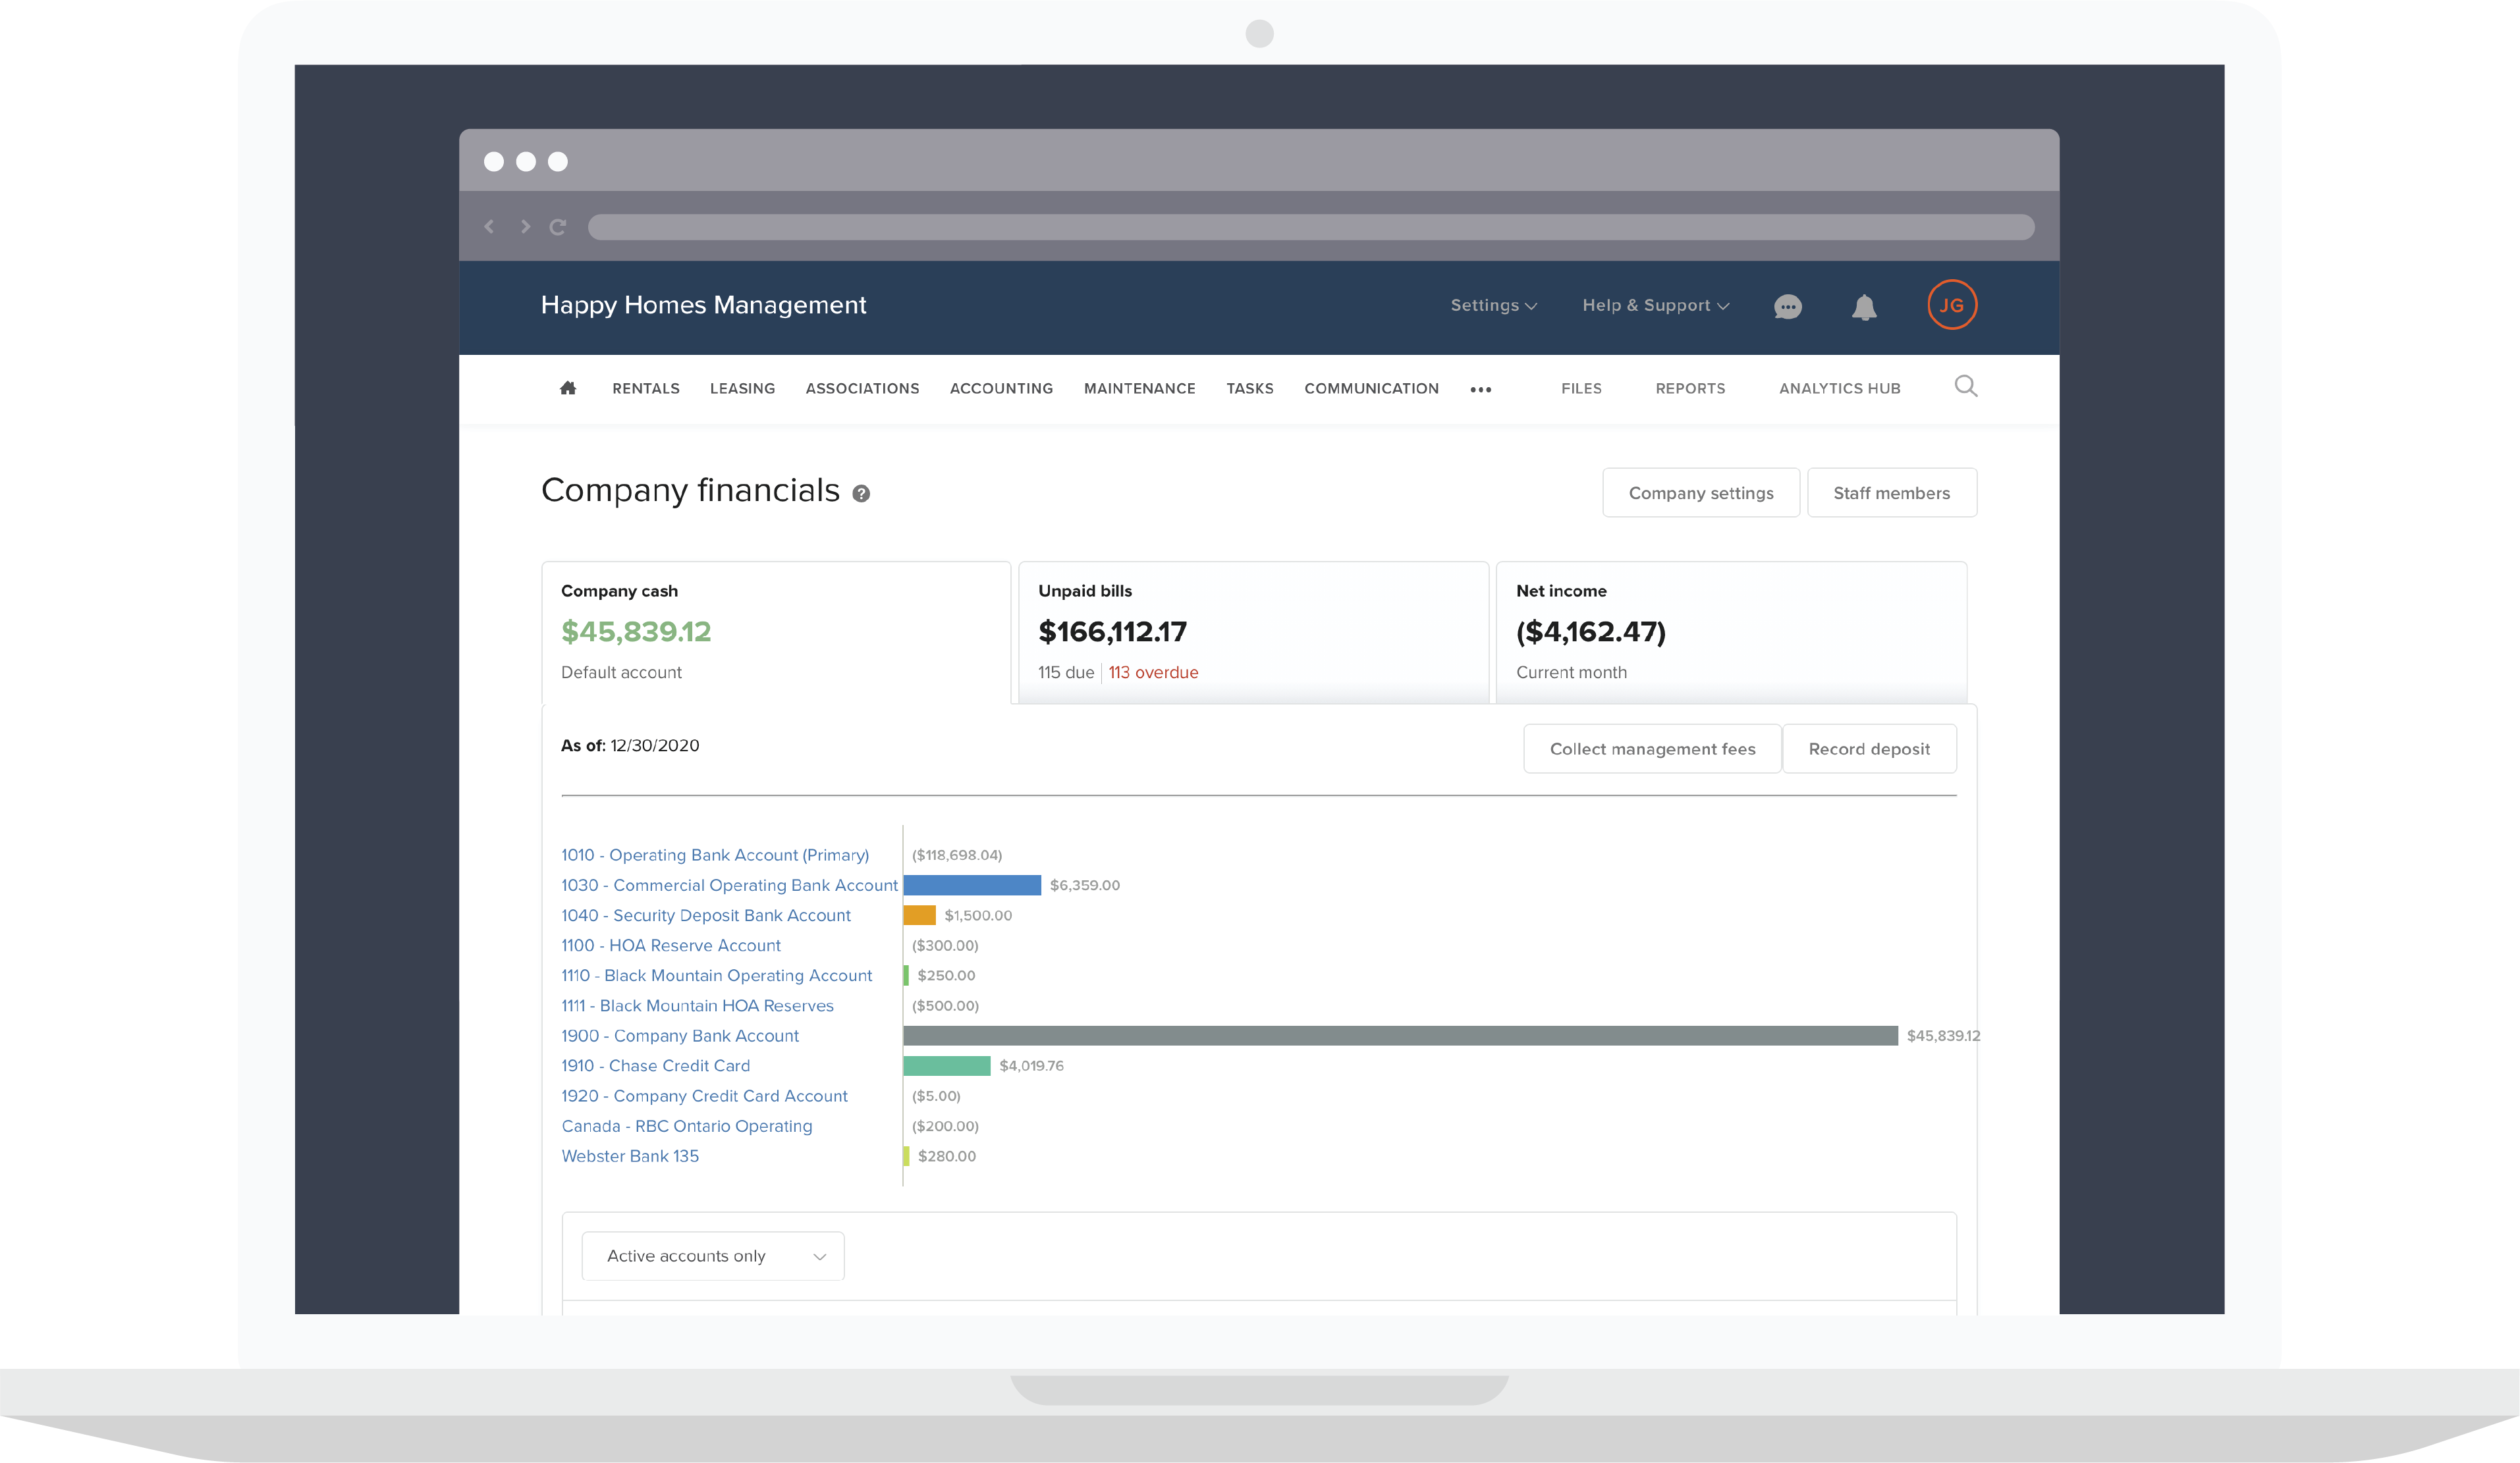Go to Reports
2520x1463 pixels.
pyautogui.click(x=1690, y=388)
